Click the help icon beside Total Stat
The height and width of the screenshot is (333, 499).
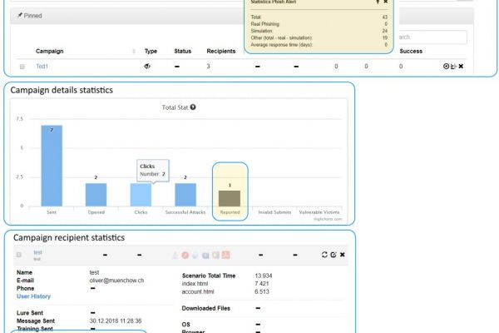coord(193,107)
